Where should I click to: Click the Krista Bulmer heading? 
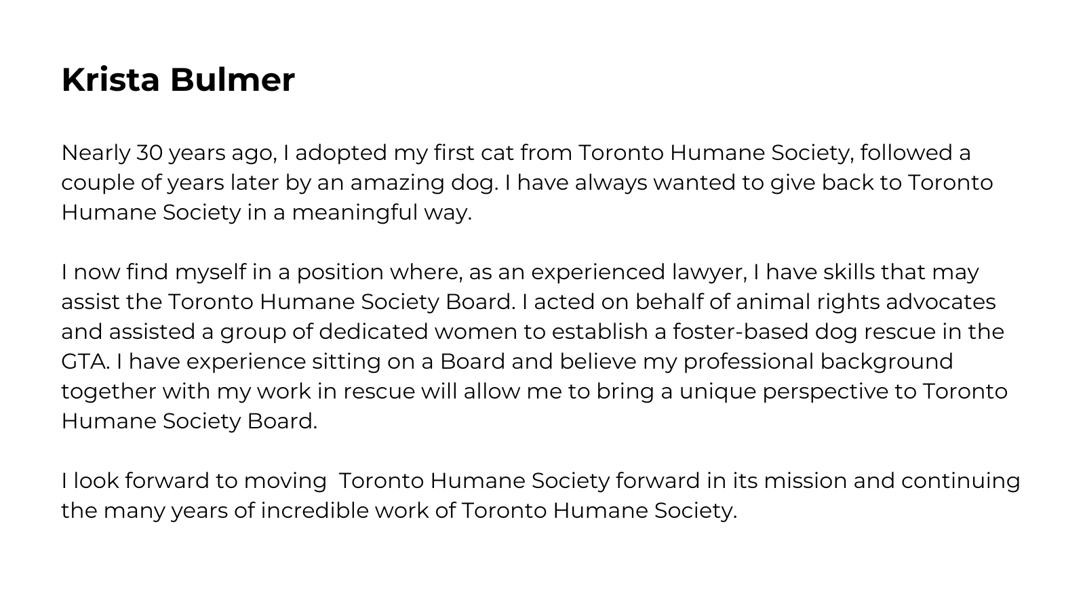tap(178, 79)
